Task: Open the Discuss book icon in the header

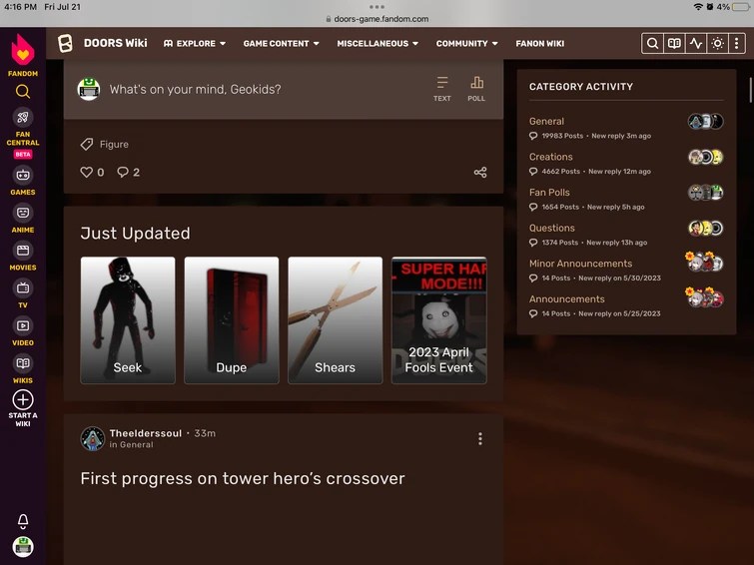Action: [x=674, y=43]
